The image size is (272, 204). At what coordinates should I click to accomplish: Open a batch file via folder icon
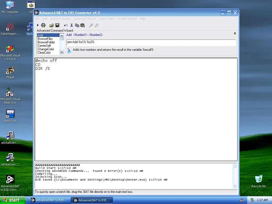tap(52, 25)
